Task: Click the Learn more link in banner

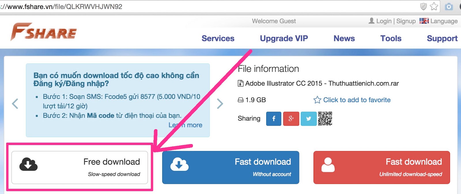Action: (186, 125)
